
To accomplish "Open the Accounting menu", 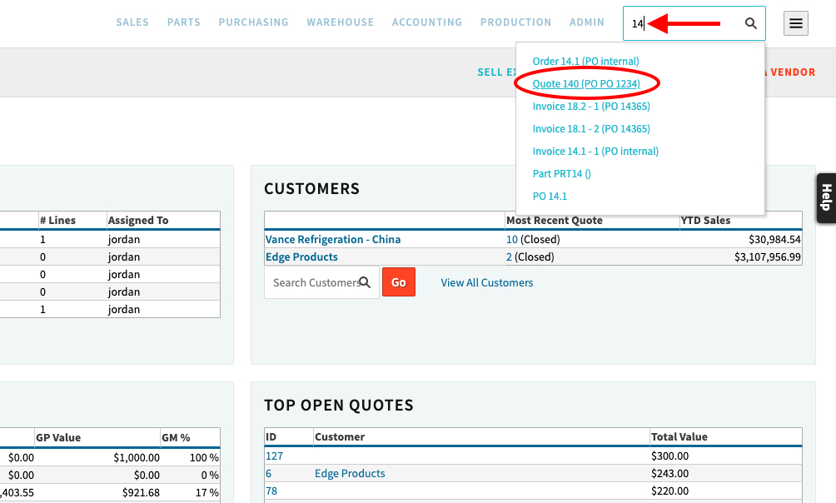I will 427,22.
